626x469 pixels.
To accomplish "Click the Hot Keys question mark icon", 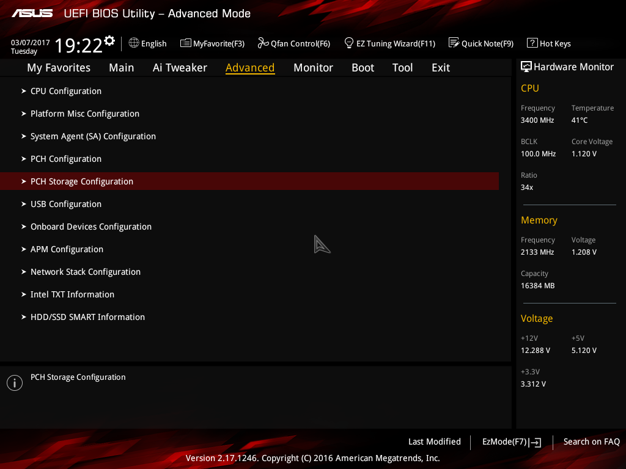I will click(532, 43).
